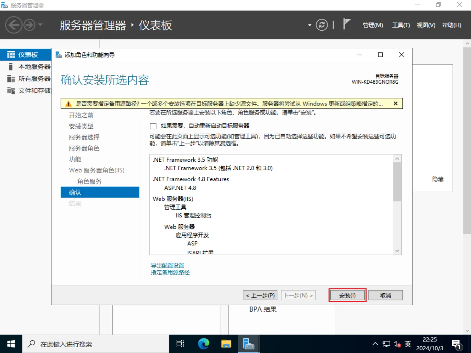Open the notifications flag icon

point(346,24)
